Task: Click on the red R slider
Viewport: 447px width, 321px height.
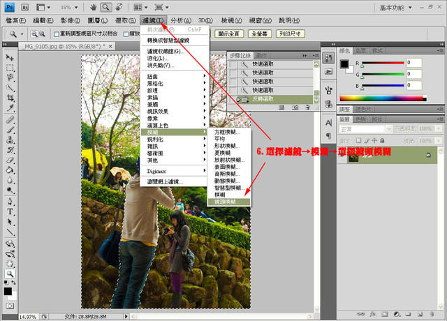Action: (383, 63)
